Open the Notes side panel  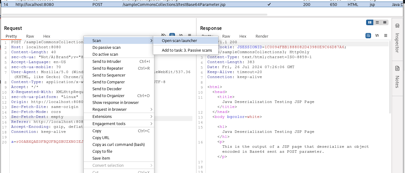click(x=397, y=77)
